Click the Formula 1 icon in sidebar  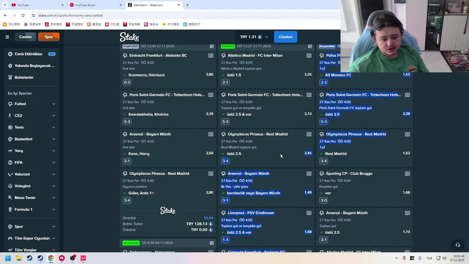click(10, 209)
